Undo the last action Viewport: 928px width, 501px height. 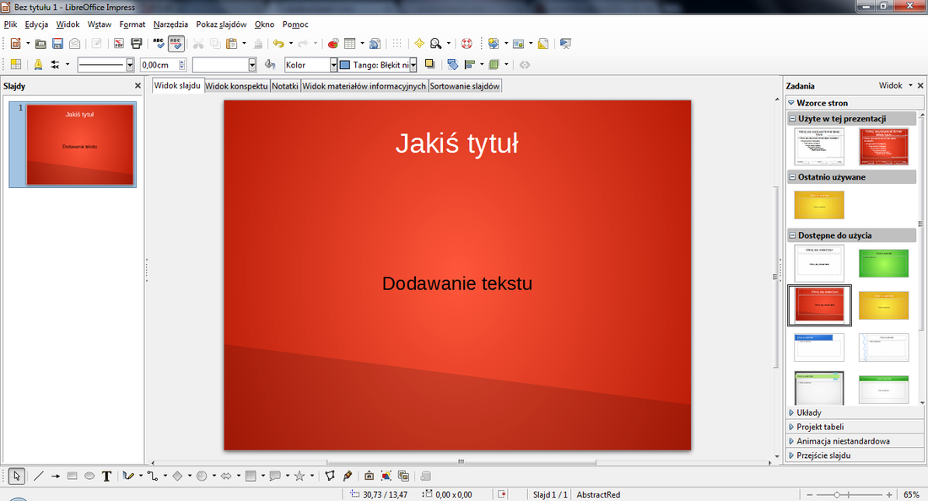coord(278,43)
